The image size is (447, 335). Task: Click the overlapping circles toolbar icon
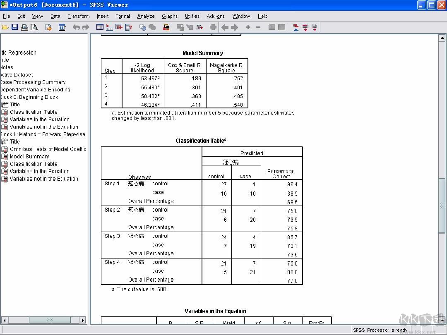[x=142, y=27]
